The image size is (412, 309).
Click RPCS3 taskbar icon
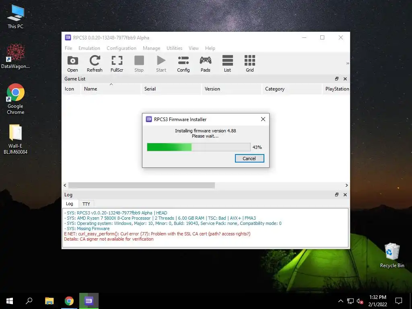pyautogui.click(x=89, y=301)
